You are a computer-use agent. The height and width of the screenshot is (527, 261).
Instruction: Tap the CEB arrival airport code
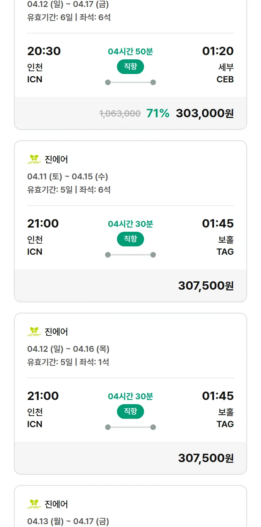225,80
